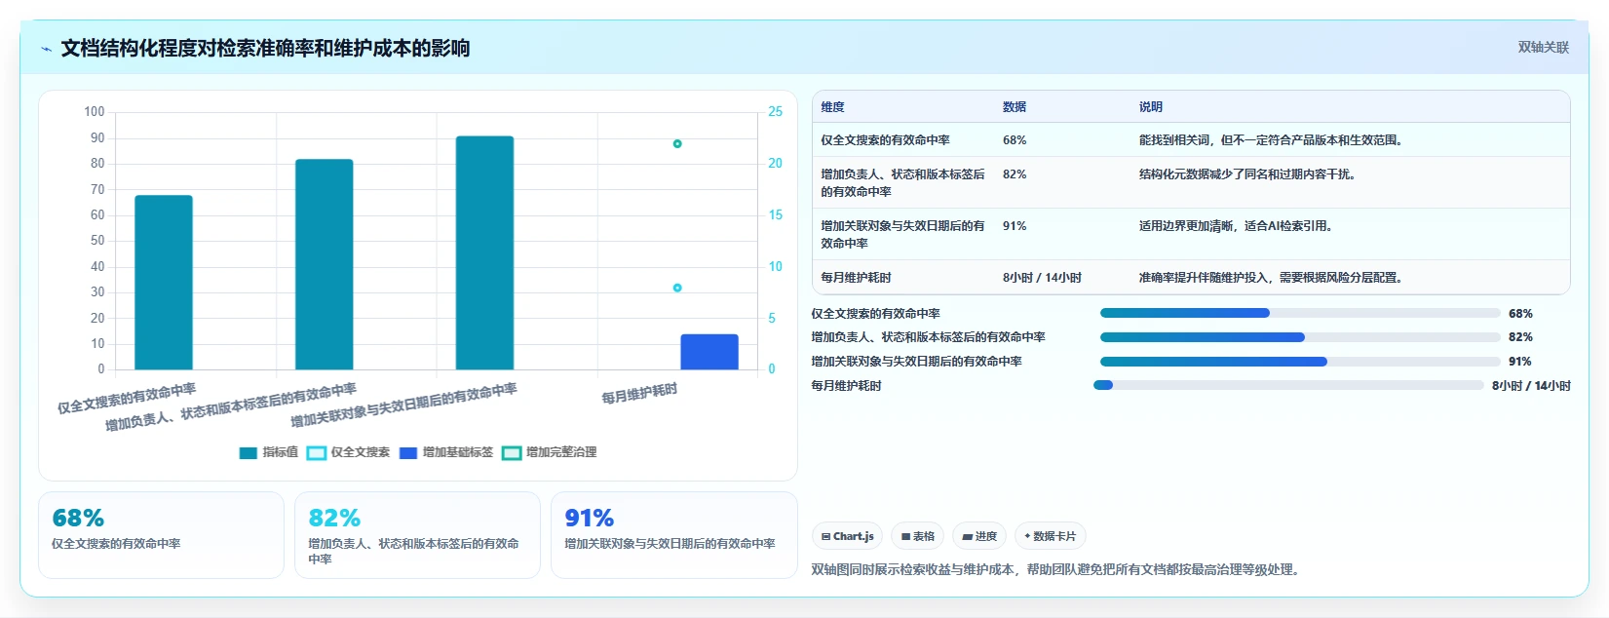Image resolution: width=1609 pixels, height=618 pixels.
Task: Click the x-axis label 每月维护耗时 under the chart
Action: (639, 394)
